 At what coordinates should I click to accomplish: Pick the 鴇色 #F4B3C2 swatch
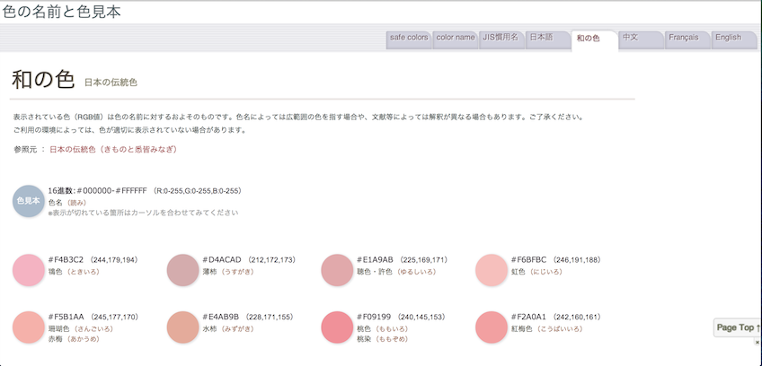point(28,270)
